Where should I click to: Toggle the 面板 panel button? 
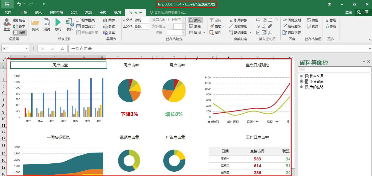[x=20, y=33]
